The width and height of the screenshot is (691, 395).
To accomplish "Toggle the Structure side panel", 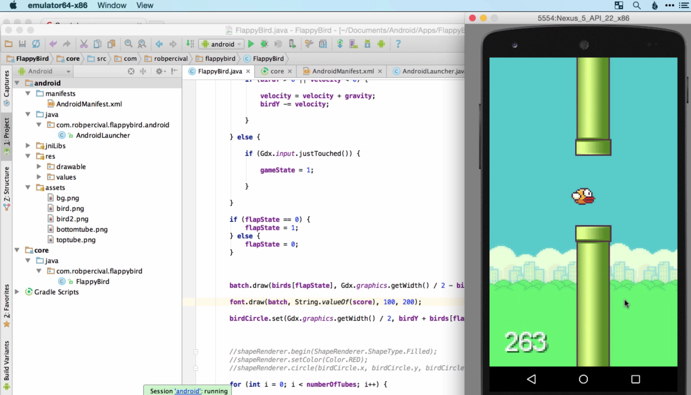I will click(x=6, y=188).
